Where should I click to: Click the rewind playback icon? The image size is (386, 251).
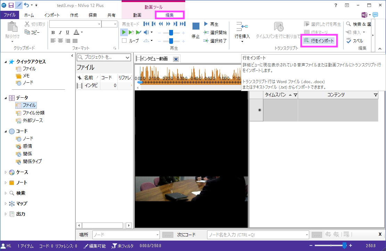point(161,24)
